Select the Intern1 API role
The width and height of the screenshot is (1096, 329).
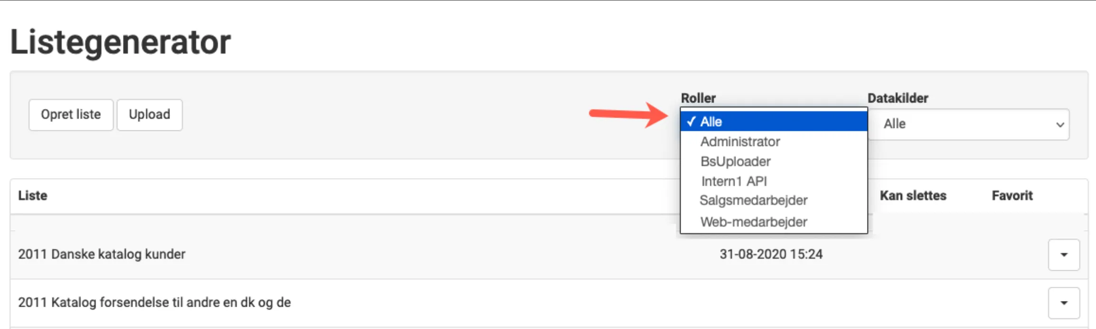[x=734, y=181]
